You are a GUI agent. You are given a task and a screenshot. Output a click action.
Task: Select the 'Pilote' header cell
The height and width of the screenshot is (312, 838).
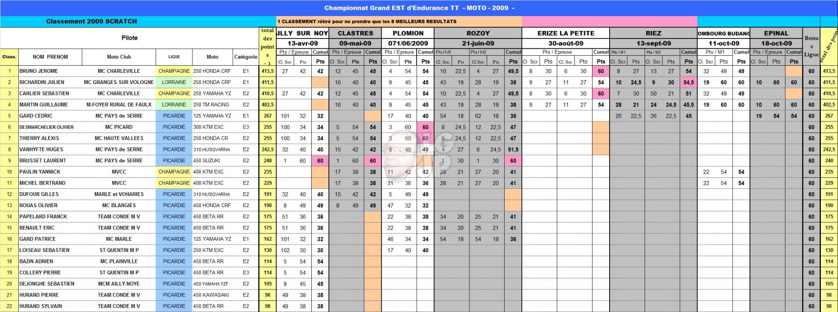129,38
